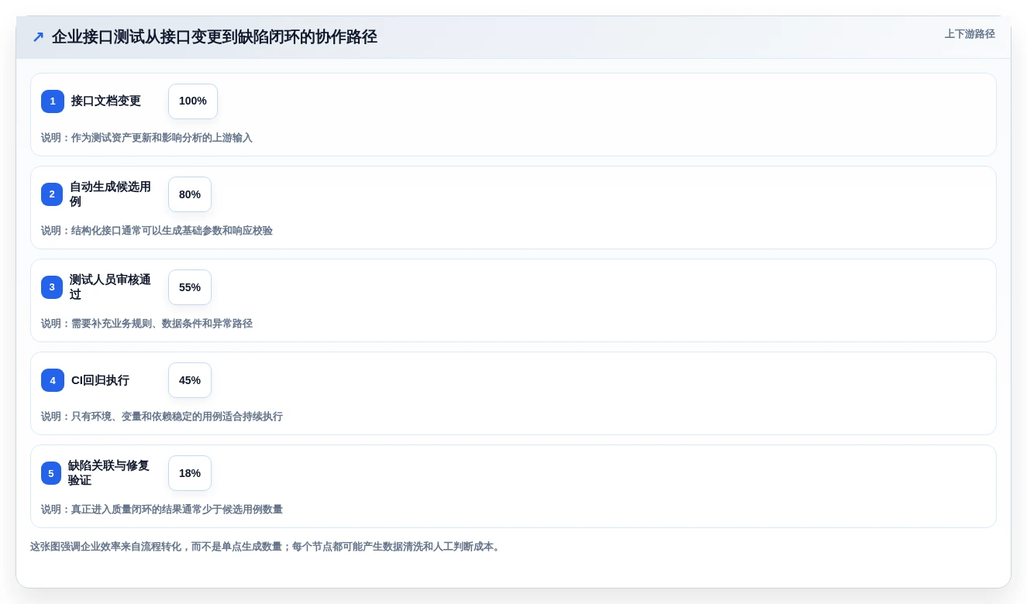The height and width of the screenshot is (604, 1027).
Task: Click the 55% value pill
Action: coord(190,287)
